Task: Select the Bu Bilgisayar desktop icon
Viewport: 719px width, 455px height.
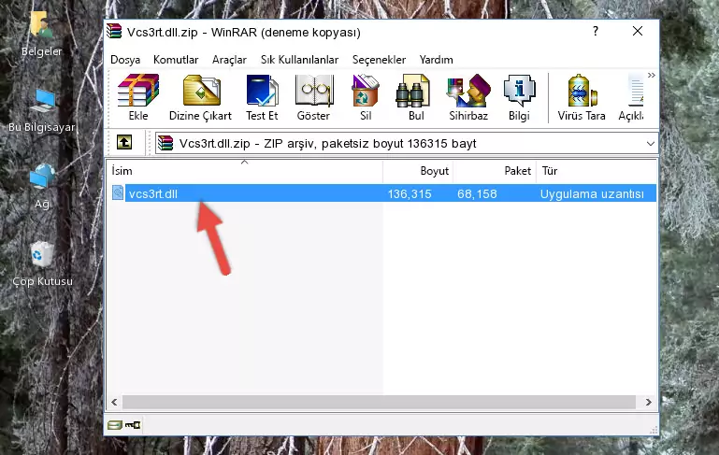Action: click(x=42, y=110)
